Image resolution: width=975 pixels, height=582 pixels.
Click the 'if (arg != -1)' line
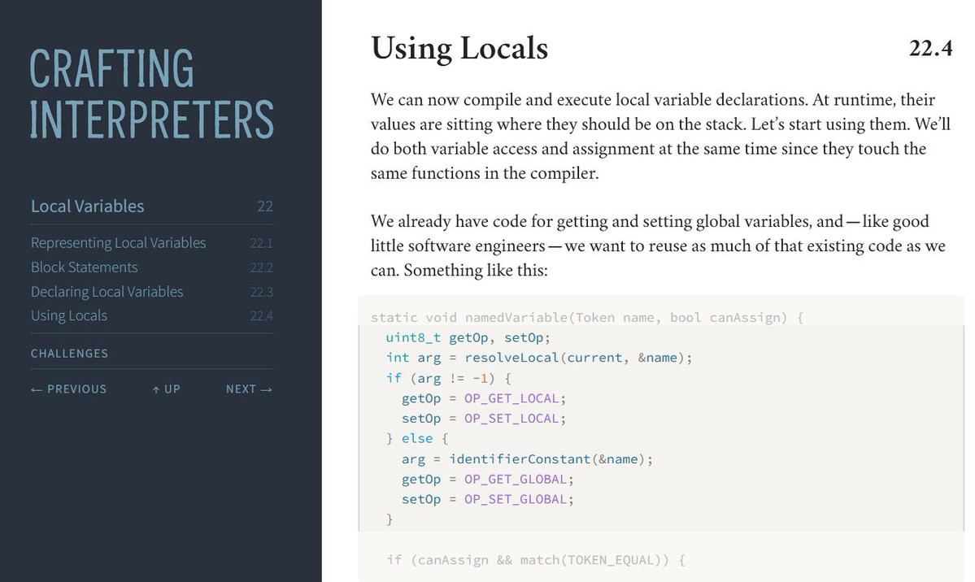448,378
